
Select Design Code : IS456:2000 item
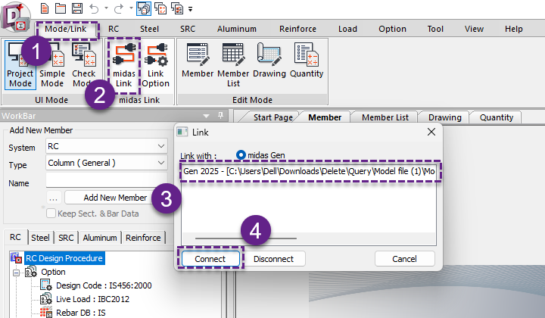click(104, 285)
